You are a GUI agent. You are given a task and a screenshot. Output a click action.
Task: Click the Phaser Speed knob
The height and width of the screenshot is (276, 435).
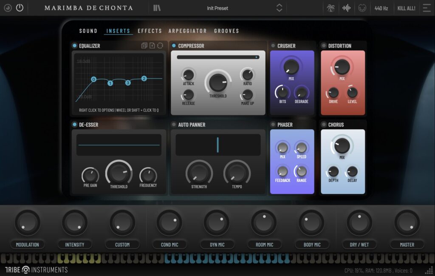[301, 148]
